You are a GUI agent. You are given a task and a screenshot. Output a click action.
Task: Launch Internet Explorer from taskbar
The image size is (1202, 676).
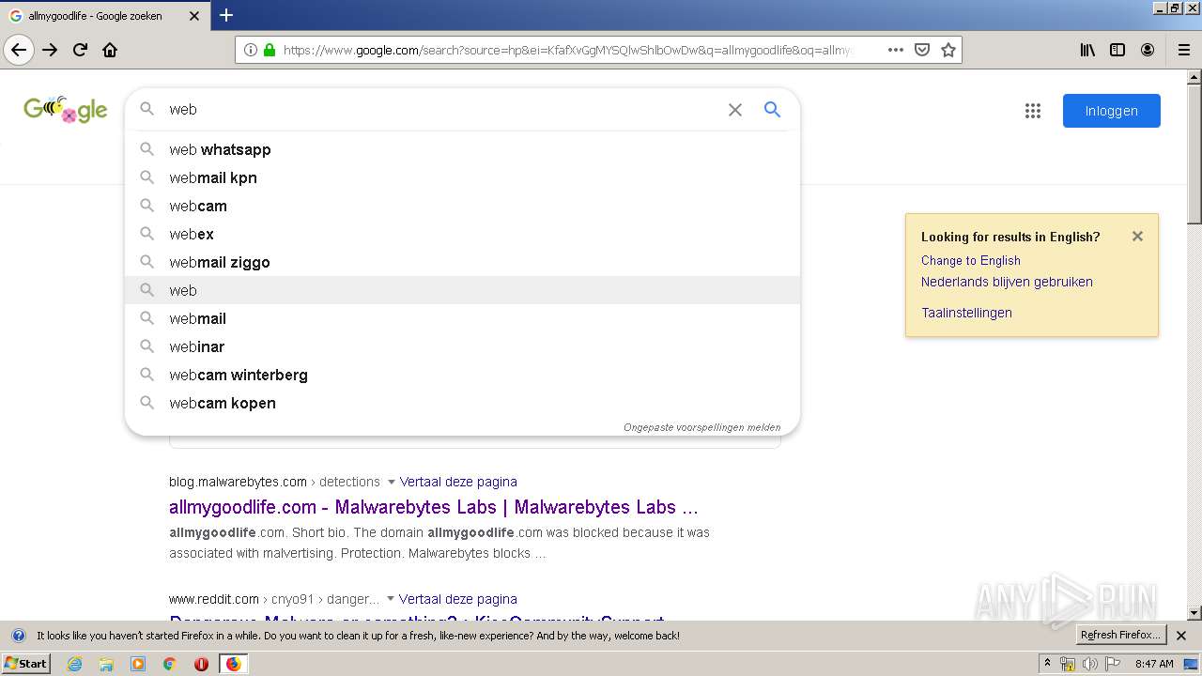pos(74,664)
